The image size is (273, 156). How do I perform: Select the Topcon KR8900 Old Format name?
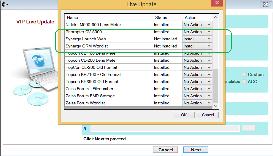pyautogui.click(x=92, y=82)
